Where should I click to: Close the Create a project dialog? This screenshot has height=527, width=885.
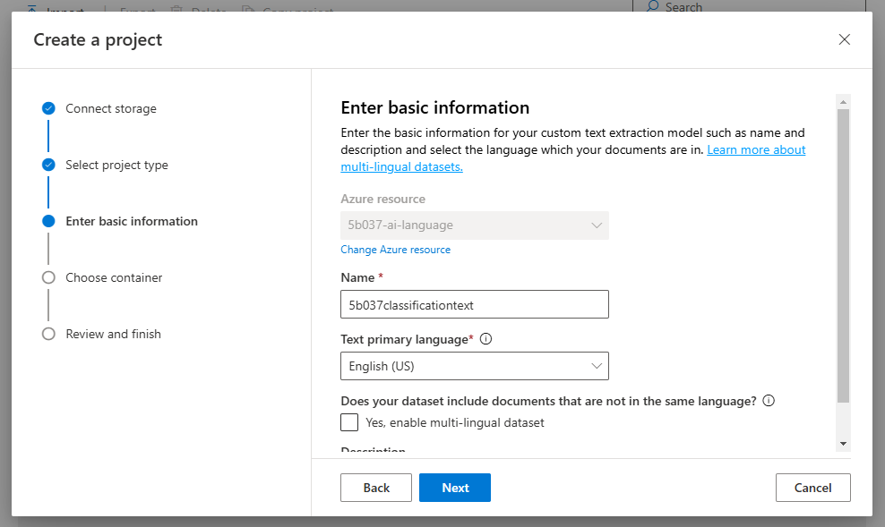pos(844,39)
